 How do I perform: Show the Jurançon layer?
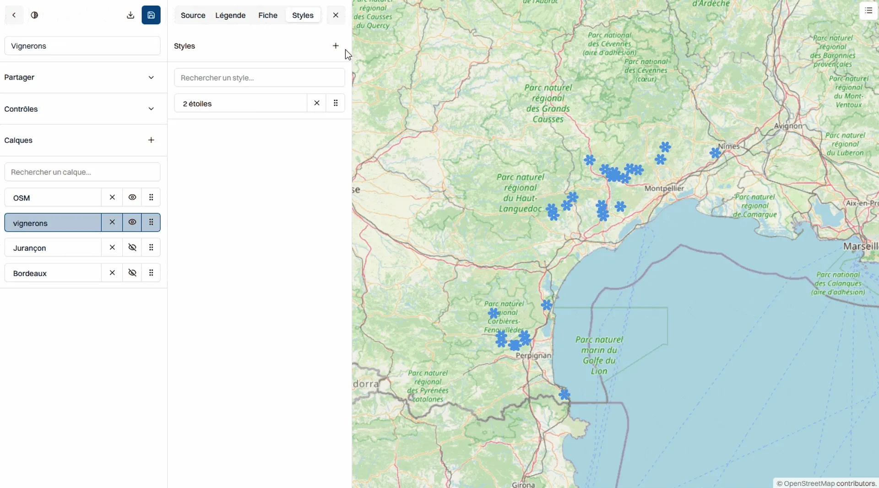coord(132,248)
